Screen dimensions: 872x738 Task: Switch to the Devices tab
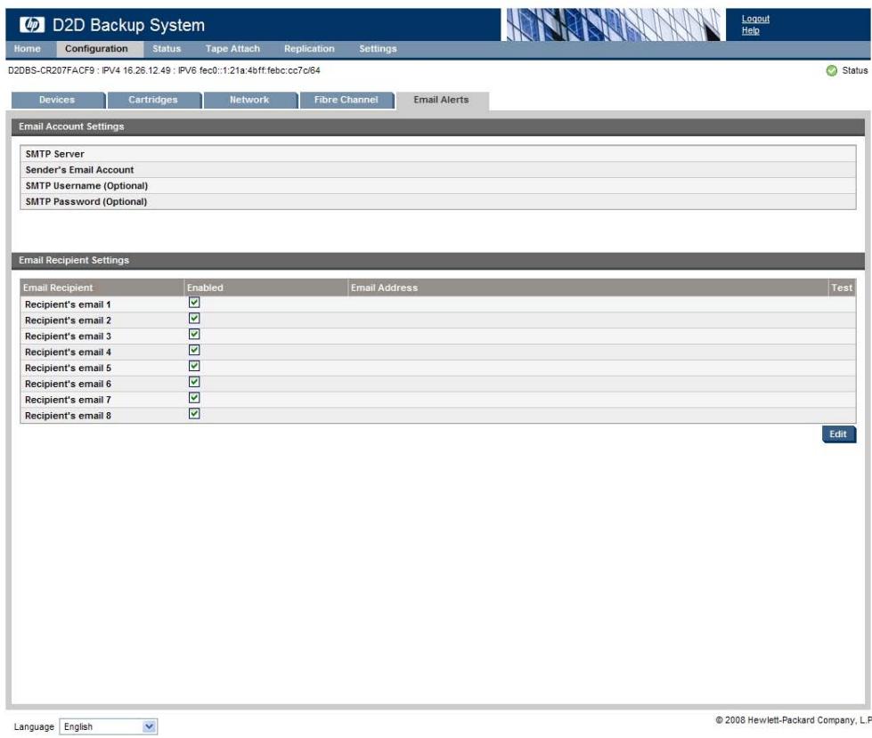(x=58, y=100)
